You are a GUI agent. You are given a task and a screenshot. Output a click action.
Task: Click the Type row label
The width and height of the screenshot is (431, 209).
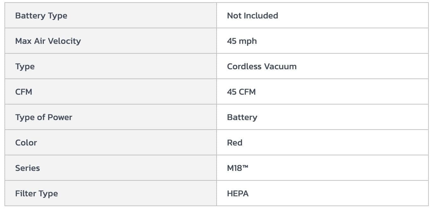coord(25,66)
